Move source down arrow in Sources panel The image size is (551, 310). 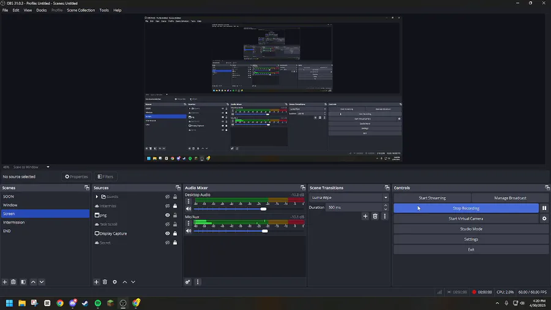coord(133,282)
